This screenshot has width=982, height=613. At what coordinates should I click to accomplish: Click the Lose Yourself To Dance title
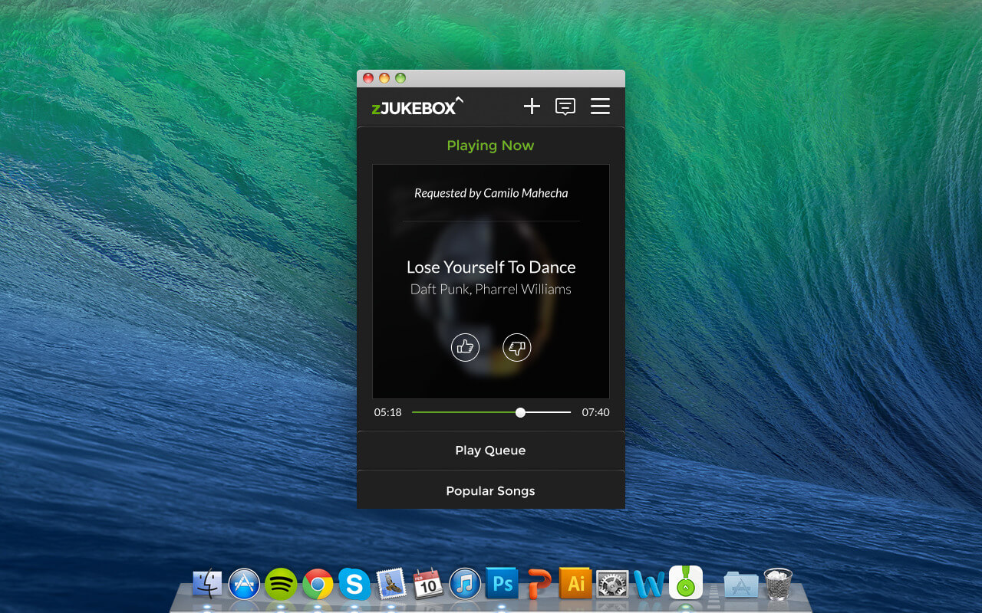coord(490,267)
